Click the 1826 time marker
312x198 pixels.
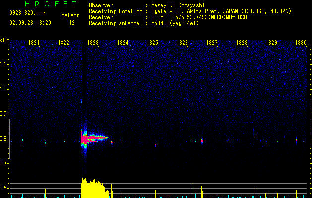tap(182, 43)
